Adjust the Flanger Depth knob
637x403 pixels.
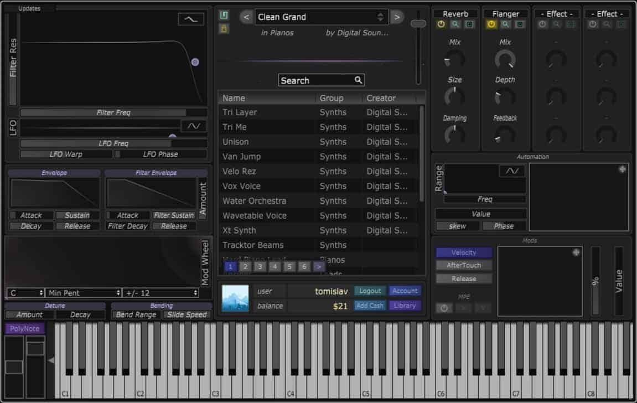click(x=505, y=97)
